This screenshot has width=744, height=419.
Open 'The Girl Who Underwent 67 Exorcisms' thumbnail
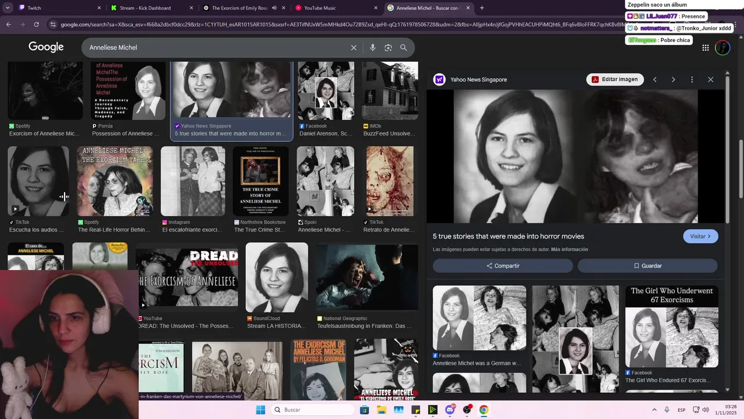click(672, 326)
